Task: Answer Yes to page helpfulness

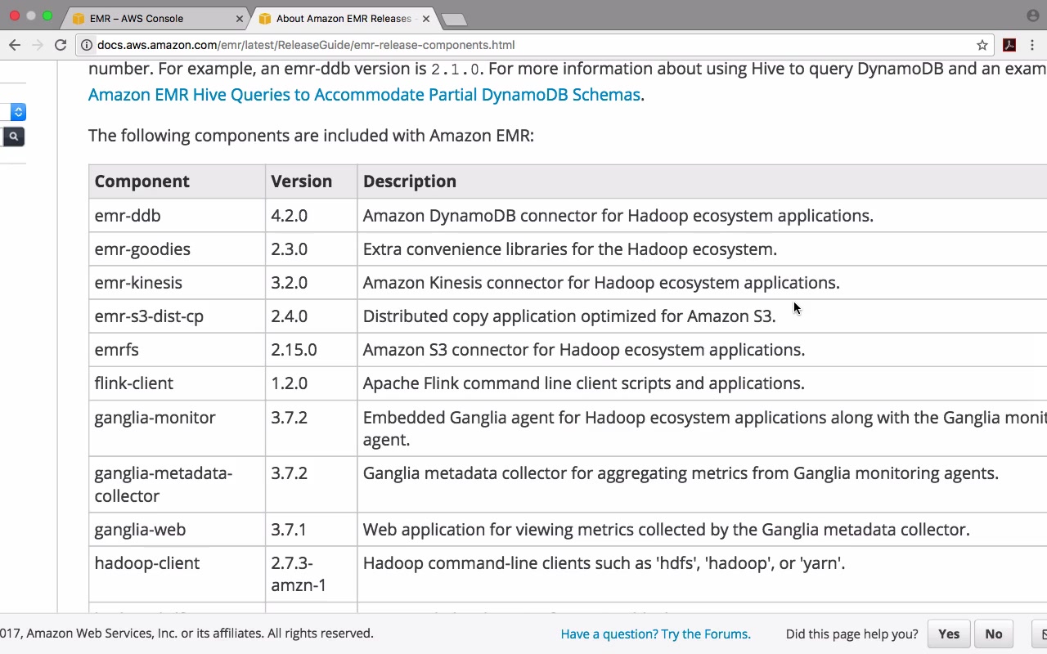Action: [x=949, y=634]
